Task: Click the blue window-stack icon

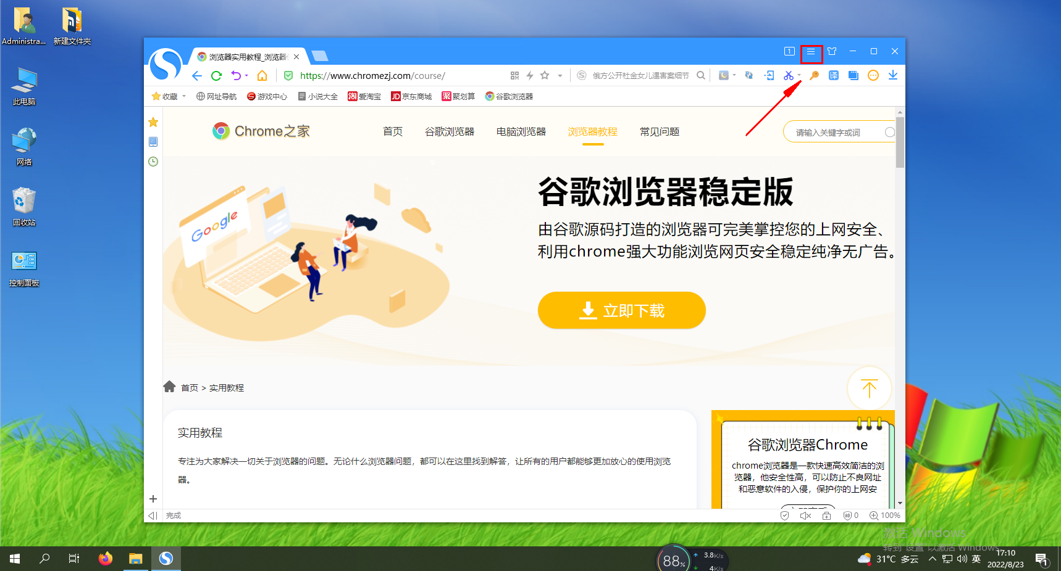Action: tap(853, 76)
